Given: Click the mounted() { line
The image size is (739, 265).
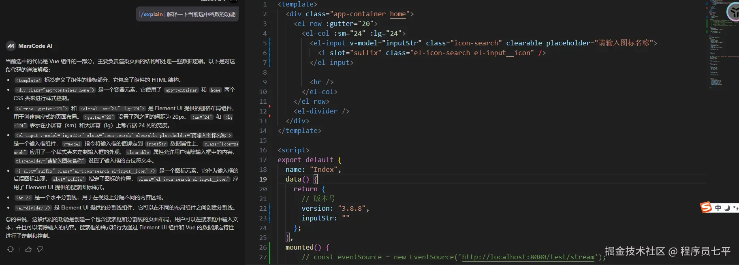Looking at the screenshot, I should [x=308, y=247].
